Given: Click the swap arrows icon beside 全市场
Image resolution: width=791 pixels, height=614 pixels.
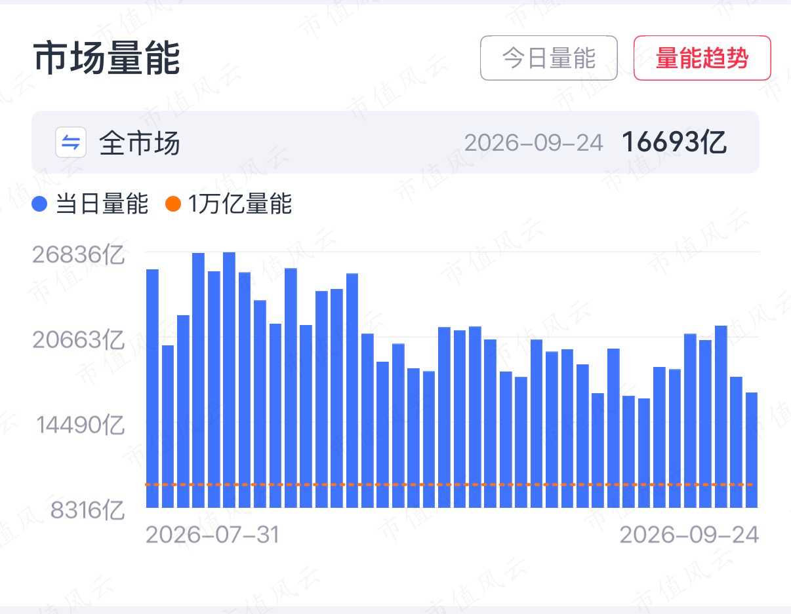Looking at the screenshot, I should (71, 142).
